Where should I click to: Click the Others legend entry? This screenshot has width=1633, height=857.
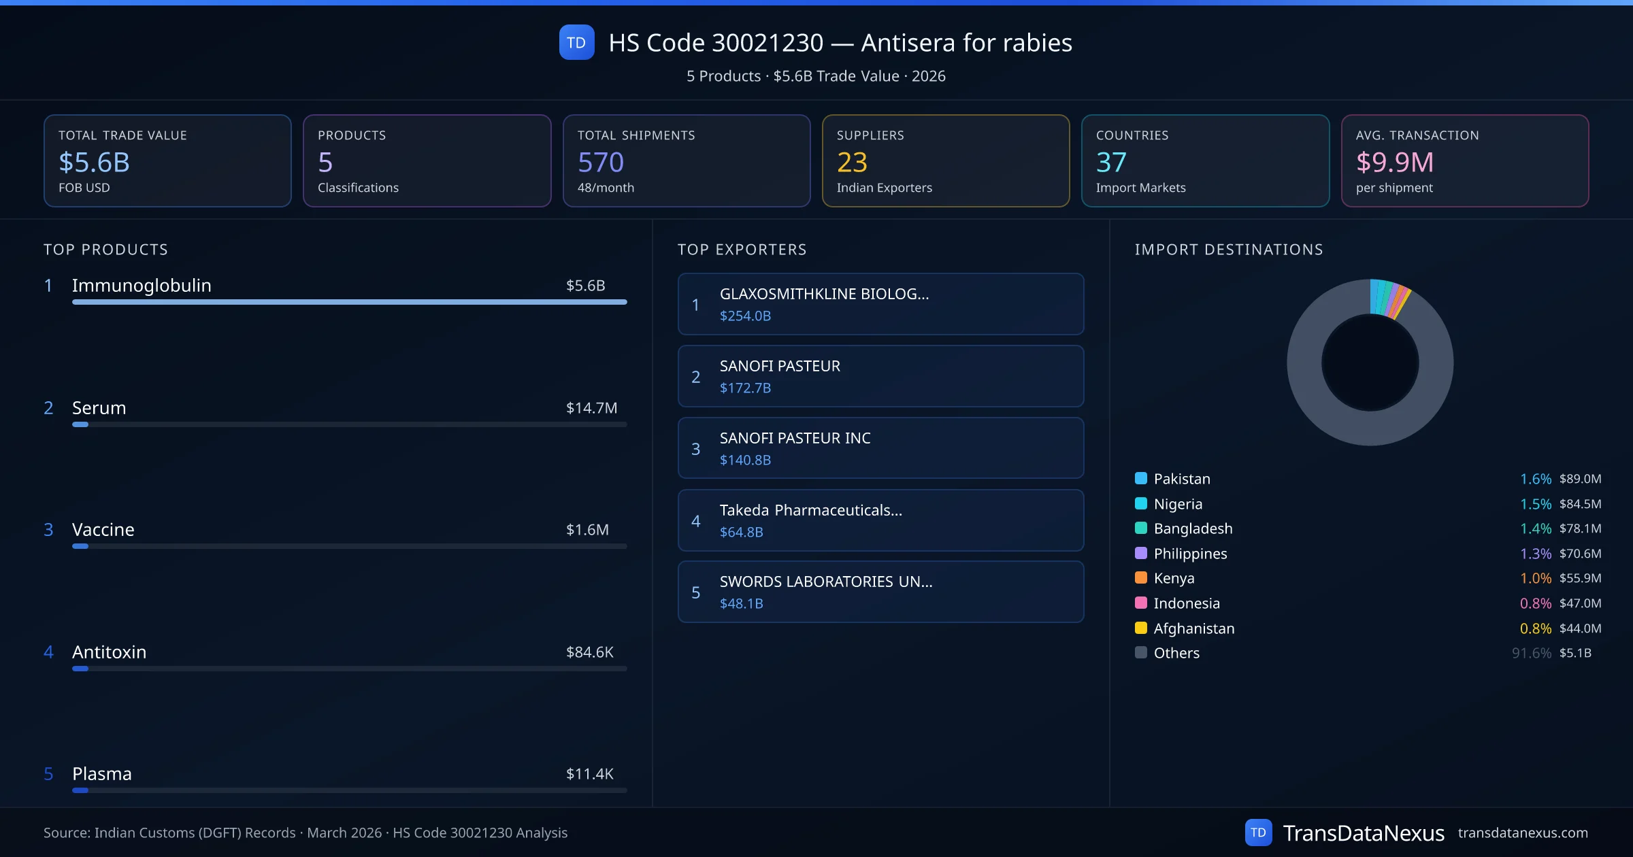pos(1176,653)
